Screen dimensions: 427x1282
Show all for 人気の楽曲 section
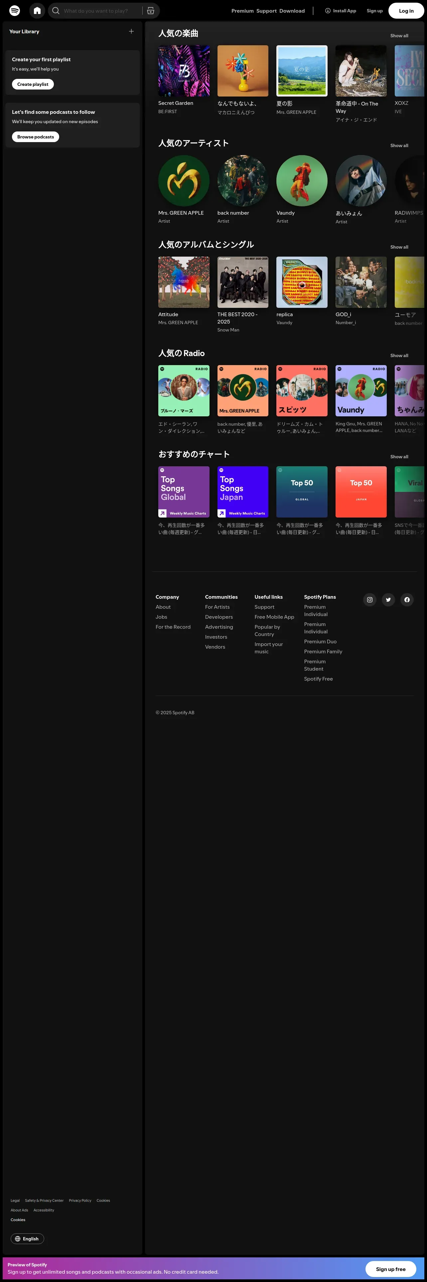[x=399, y=36]
